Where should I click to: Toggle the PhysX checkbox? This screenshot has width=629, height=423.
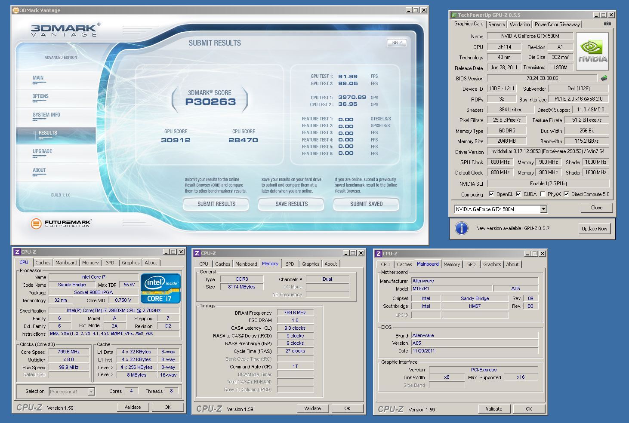(x=543, y=194)
